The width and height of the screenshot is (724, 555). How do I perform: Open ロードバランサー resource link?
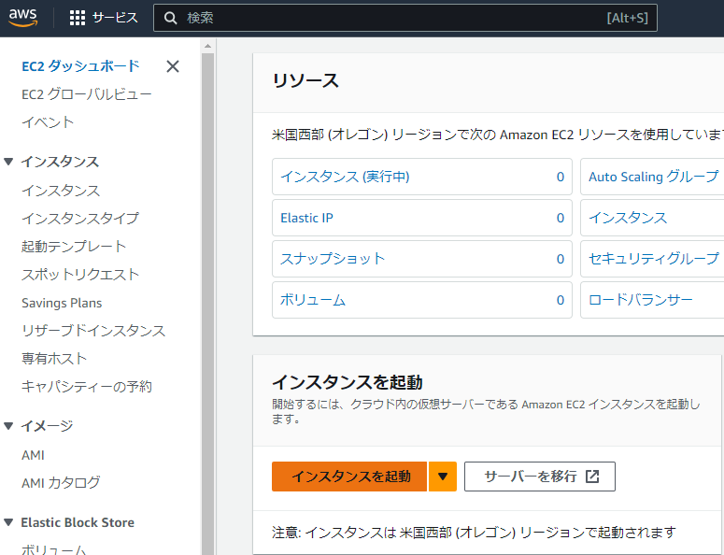(641, 300)
